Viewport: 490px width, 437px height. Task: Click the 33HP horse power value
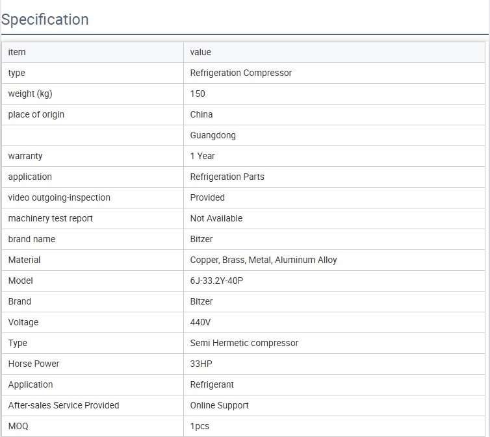(200, 364)
